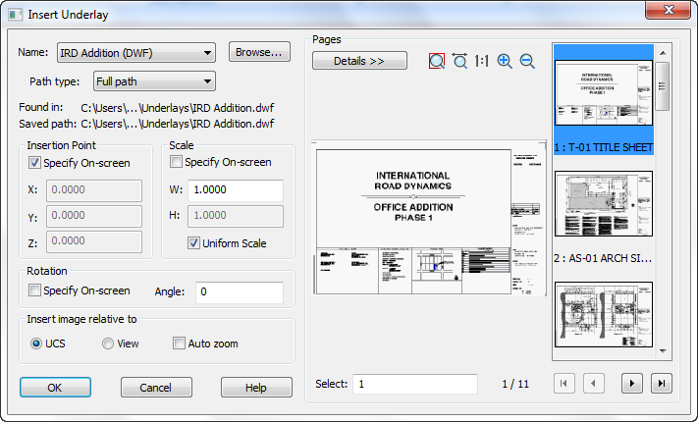The width and height of the screenshot is (698, 422).
Task: Select the 2 : AS-01 ARCH SI... page thumbnail
Action: 604,203
